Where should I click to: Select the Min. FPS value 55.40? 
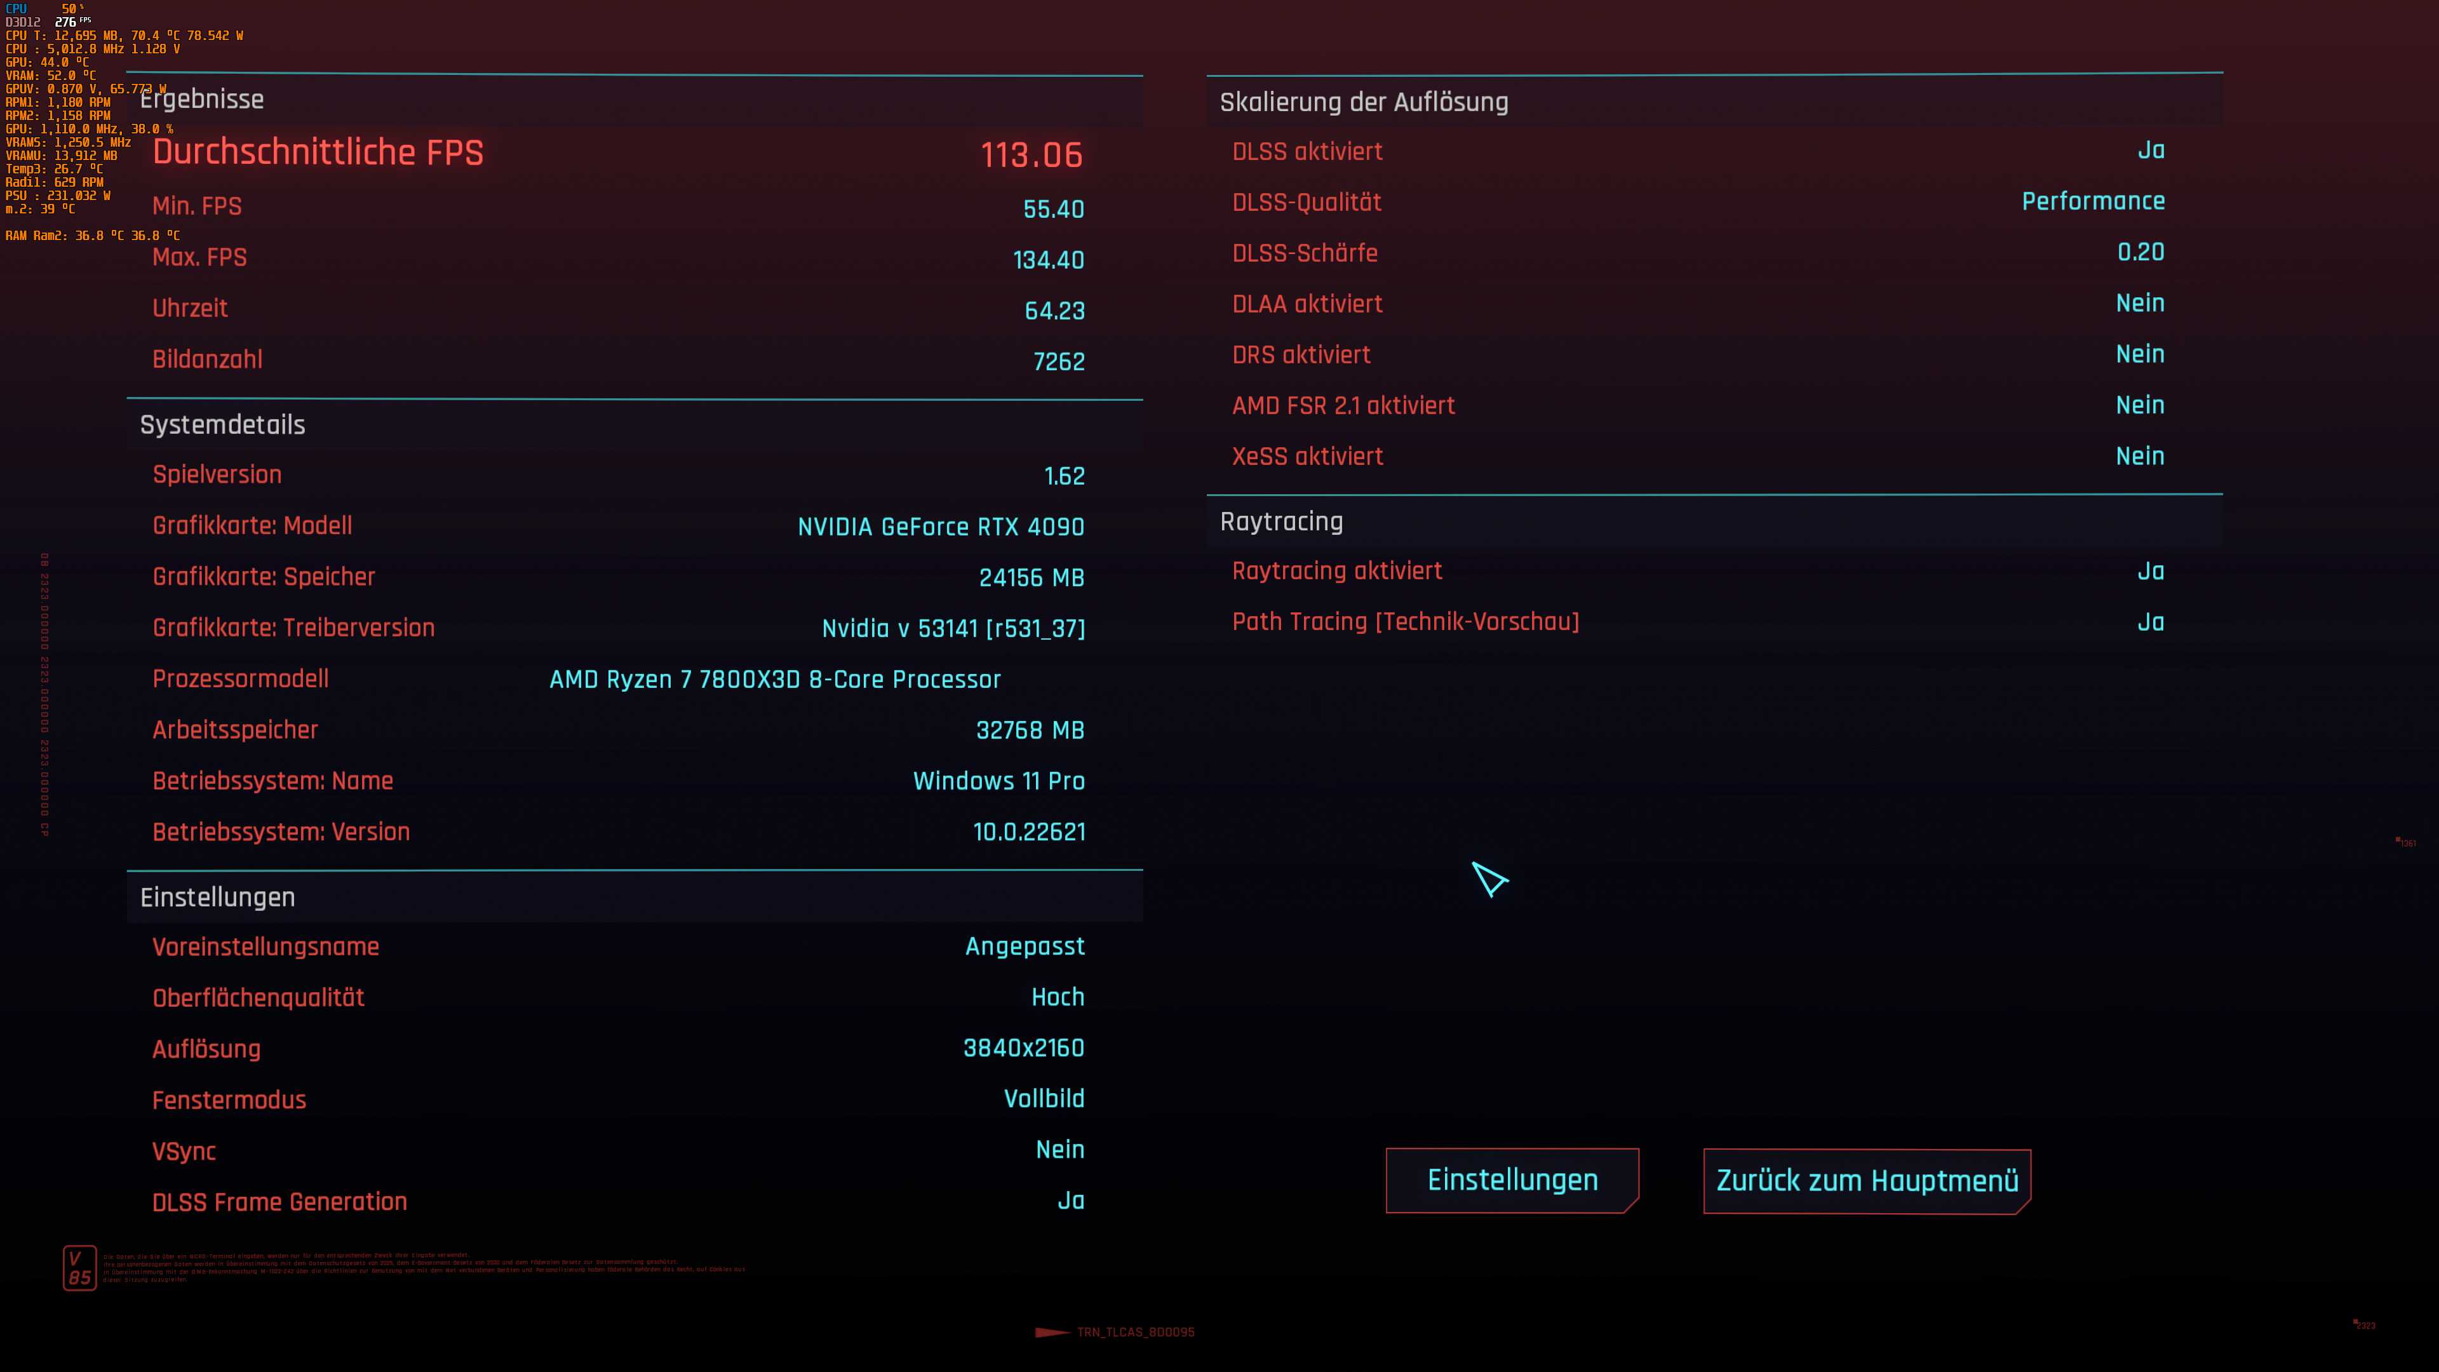[1053, 209]
